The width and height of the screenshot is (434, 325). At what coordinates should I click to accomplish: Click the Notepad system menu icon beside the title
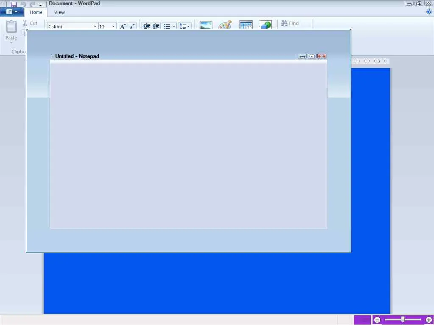tap(52, 56)
